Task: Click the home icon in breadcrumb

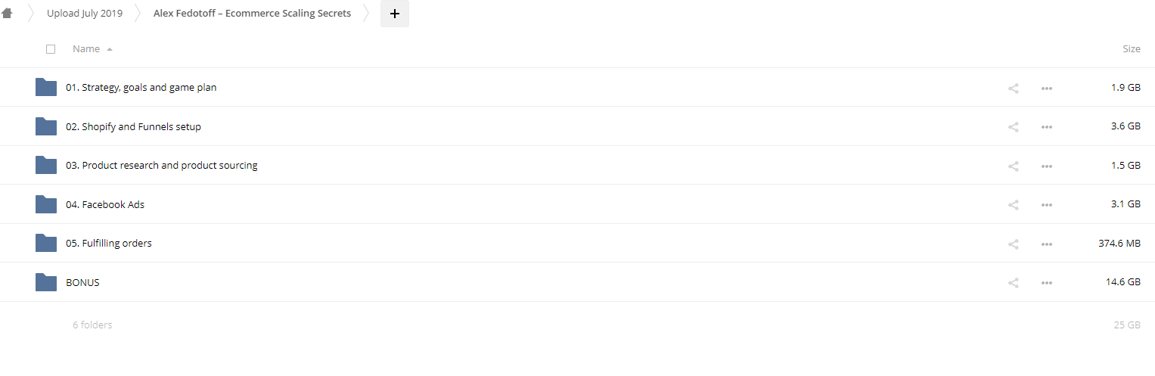Action: point(8,13)
